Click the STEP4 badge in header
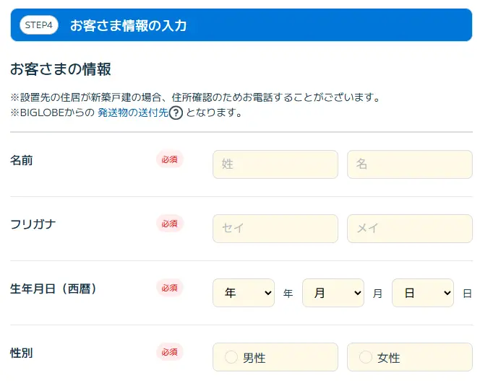 (x=40, y=26)
